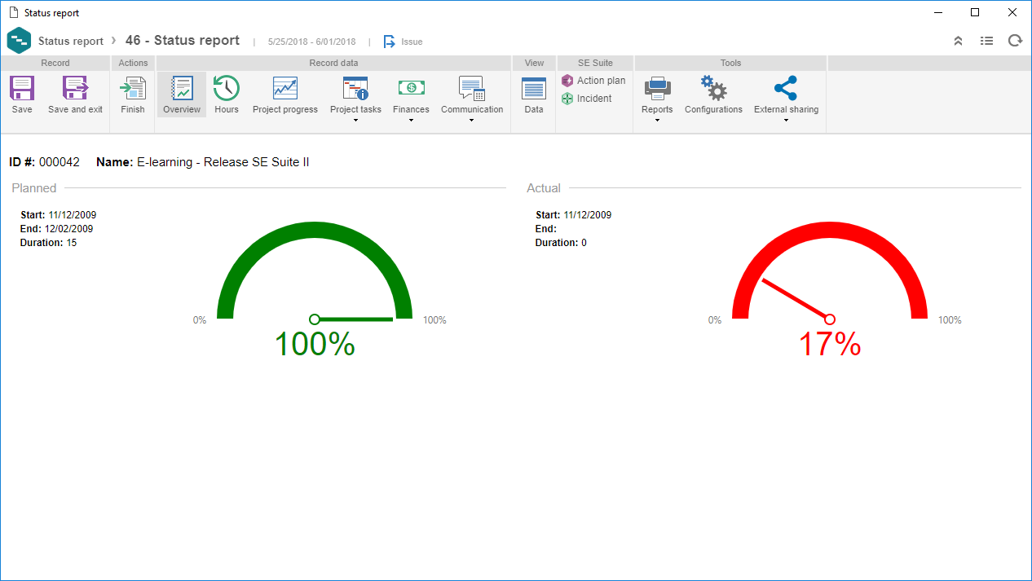Click the Actions group header

coord(133,63)
